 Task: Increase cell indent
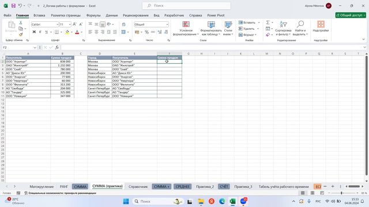click(x=115, y=32)
